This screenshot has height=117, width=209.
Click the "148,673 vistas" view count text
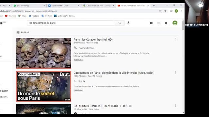[80, 76]
